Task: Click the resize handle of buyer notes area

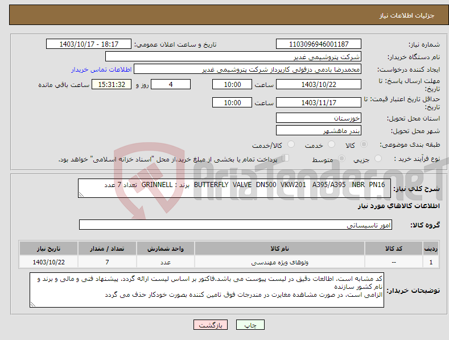Action: 33,304
